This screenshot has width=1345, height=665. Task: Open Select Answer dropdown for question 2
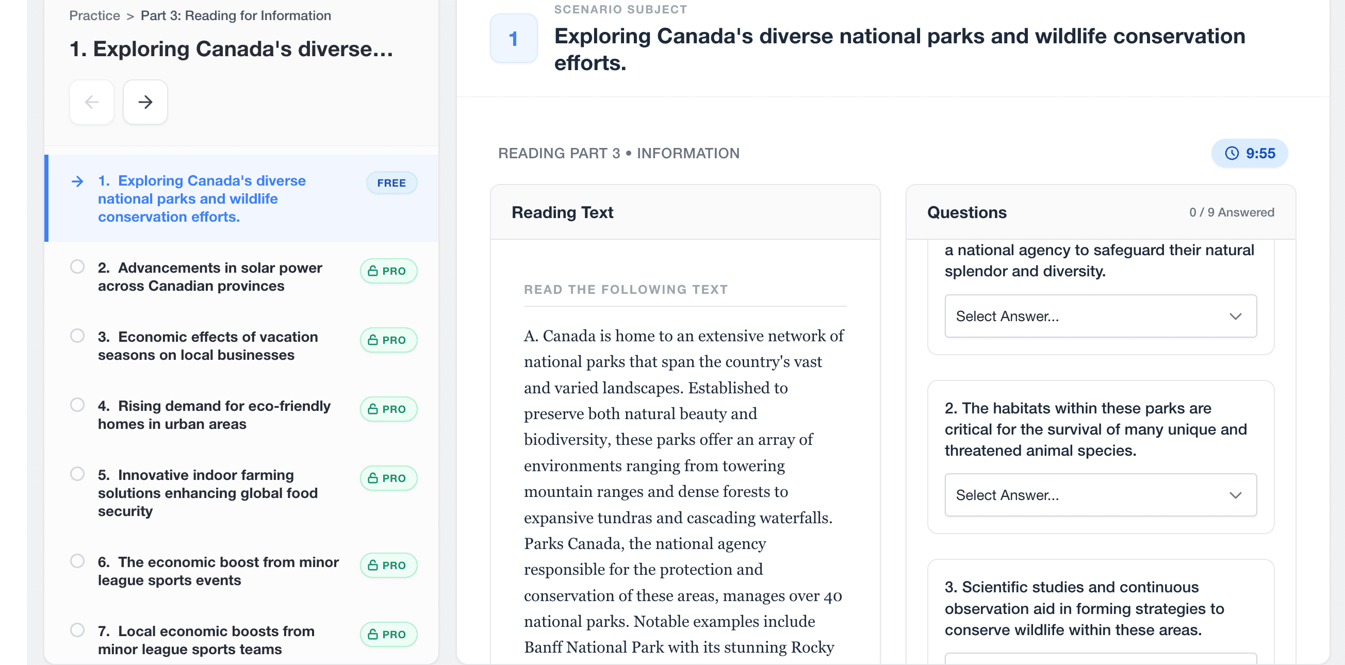[1100, 495]
